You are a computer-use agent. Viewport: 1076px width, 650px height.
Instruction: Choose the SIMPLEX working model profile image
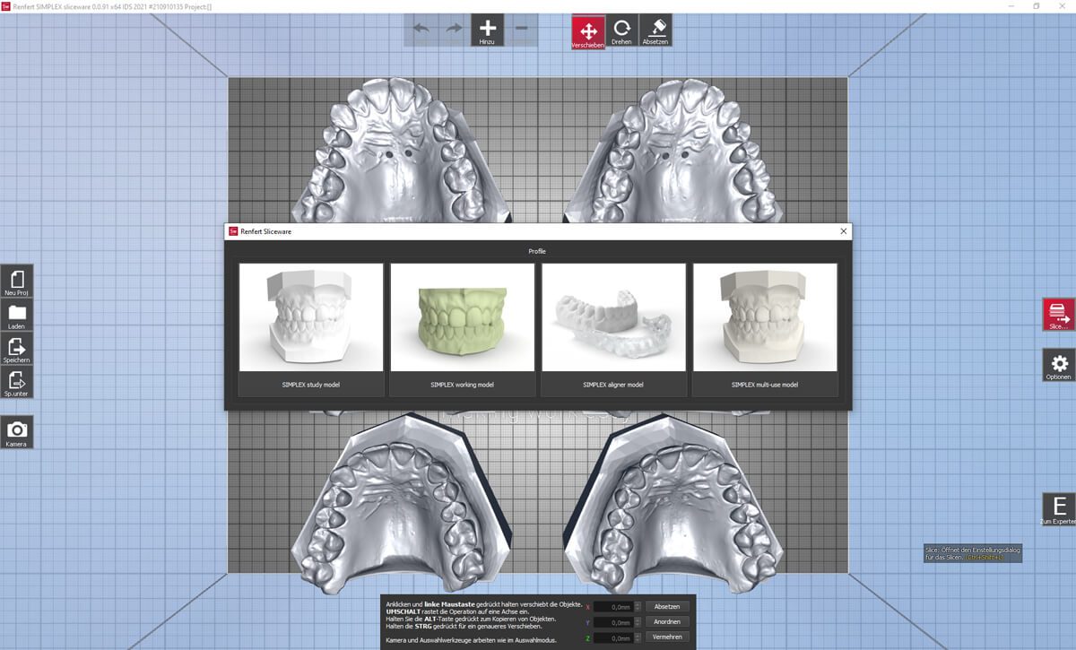463,317
